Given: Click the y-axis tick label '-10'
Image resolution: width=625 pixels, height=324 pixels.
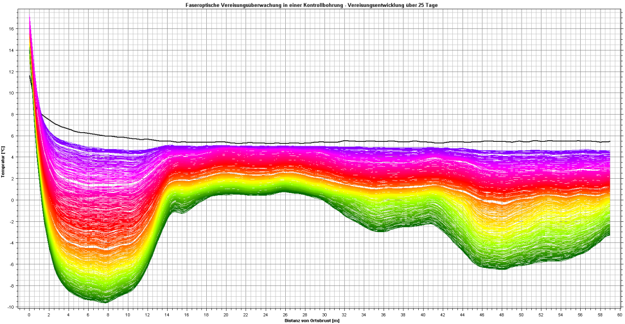Looking at the screenshot, I should 11,308.
